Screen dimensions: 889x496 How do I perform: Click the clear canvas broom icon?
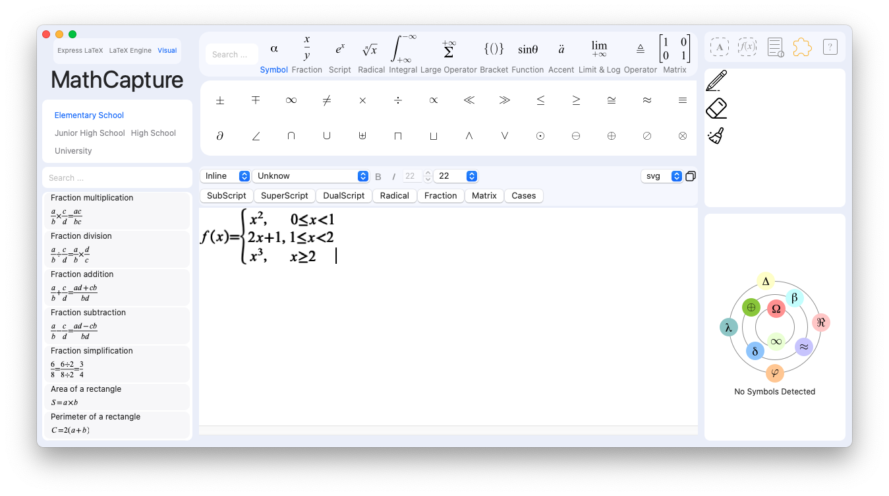coord(716,135)
